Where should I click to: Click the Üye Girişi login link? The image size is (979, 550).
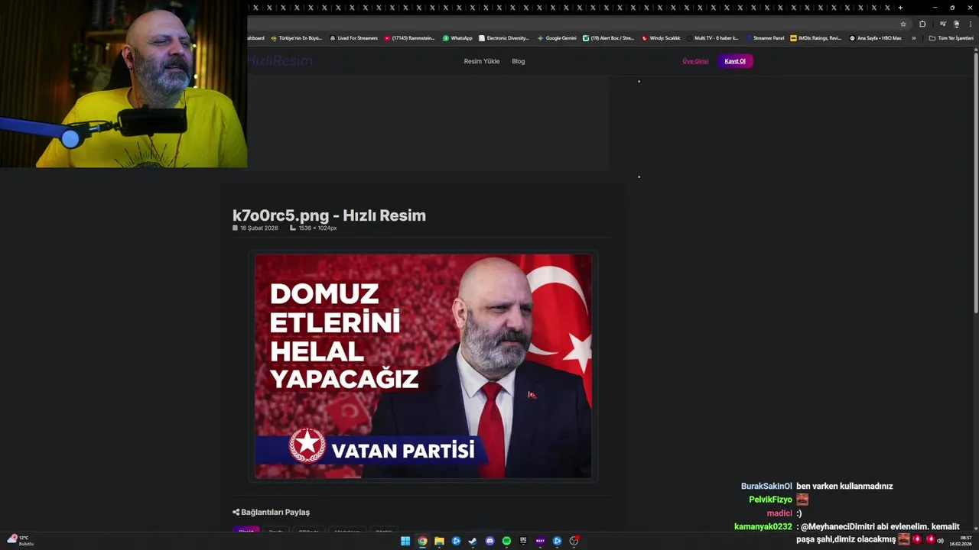point(695,61)
